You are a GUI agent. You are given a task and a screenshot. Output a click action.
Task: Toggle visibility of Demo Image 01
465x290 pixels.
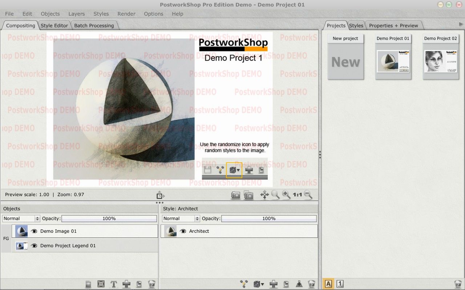[34, 231]
